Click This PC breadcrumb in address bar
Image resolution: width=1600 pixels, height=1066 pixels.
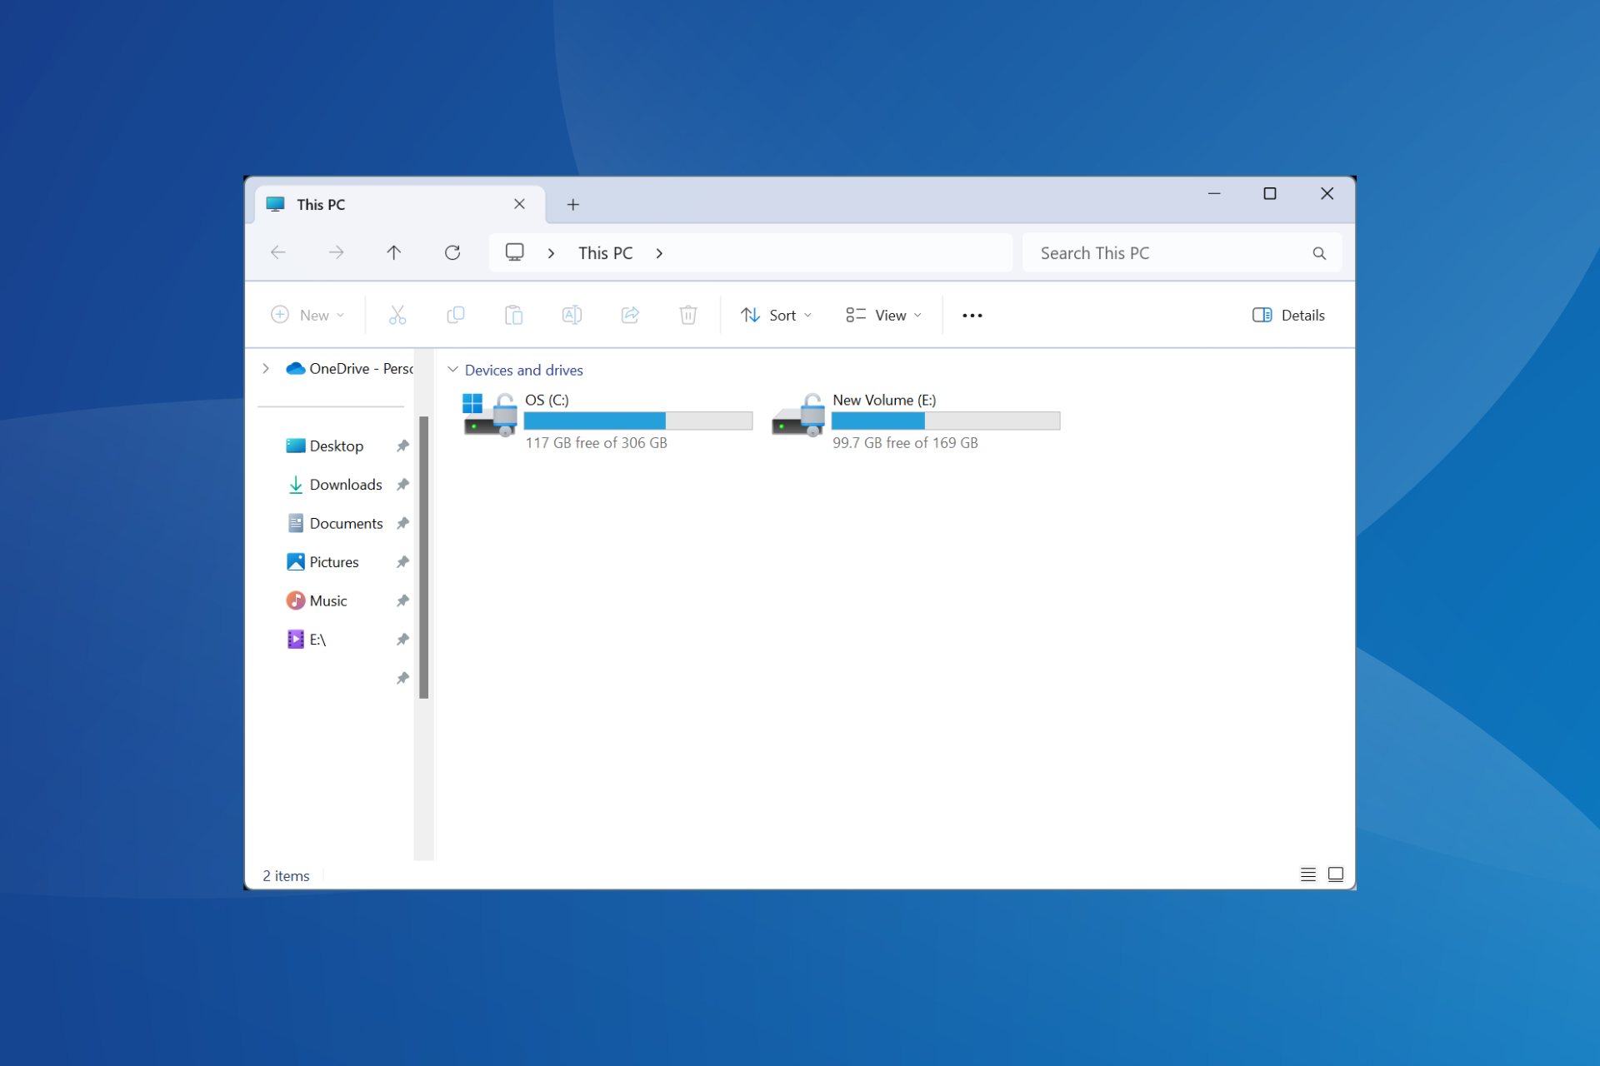606,253
